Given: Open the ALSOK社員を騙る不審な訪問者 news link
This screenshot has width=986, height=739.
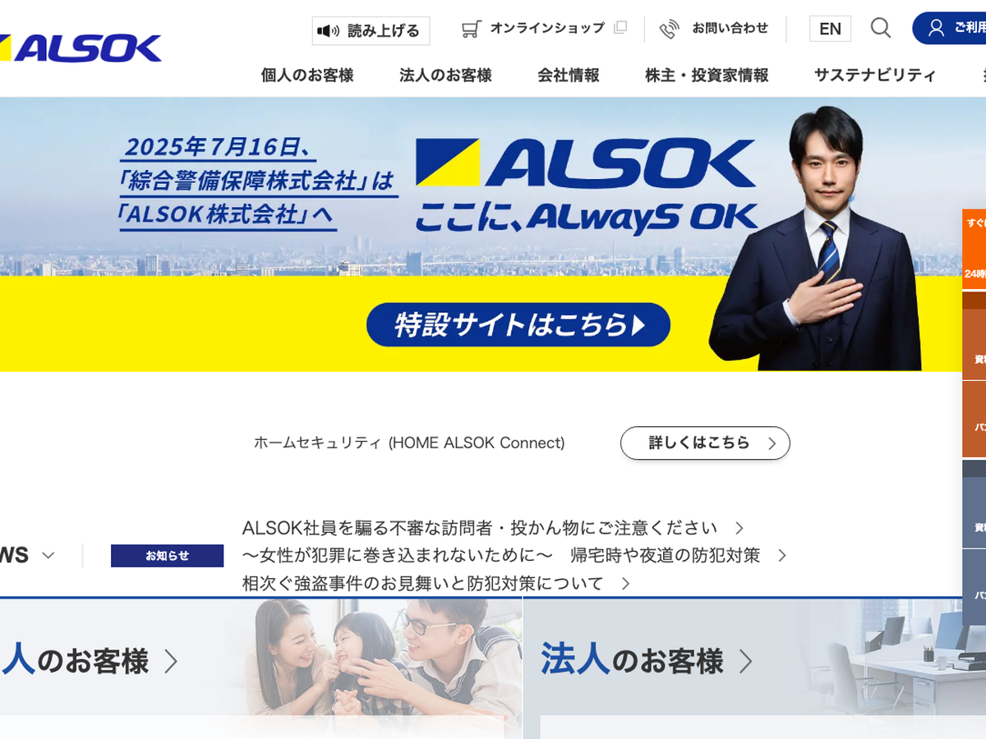Looking at the screenshot, I should click(x=480, y=528).
